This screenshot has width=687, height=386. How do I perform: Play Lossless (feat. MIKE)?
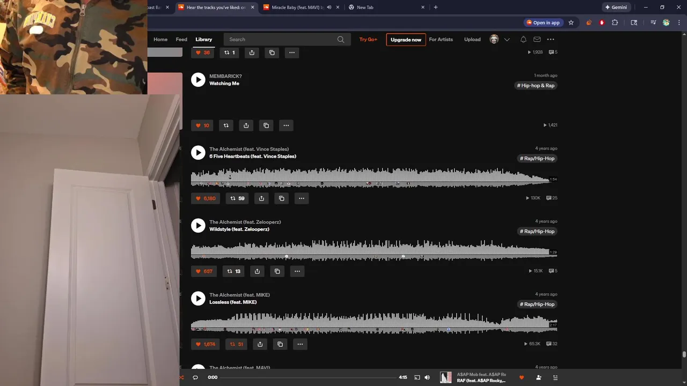click(x=198, y=298)
